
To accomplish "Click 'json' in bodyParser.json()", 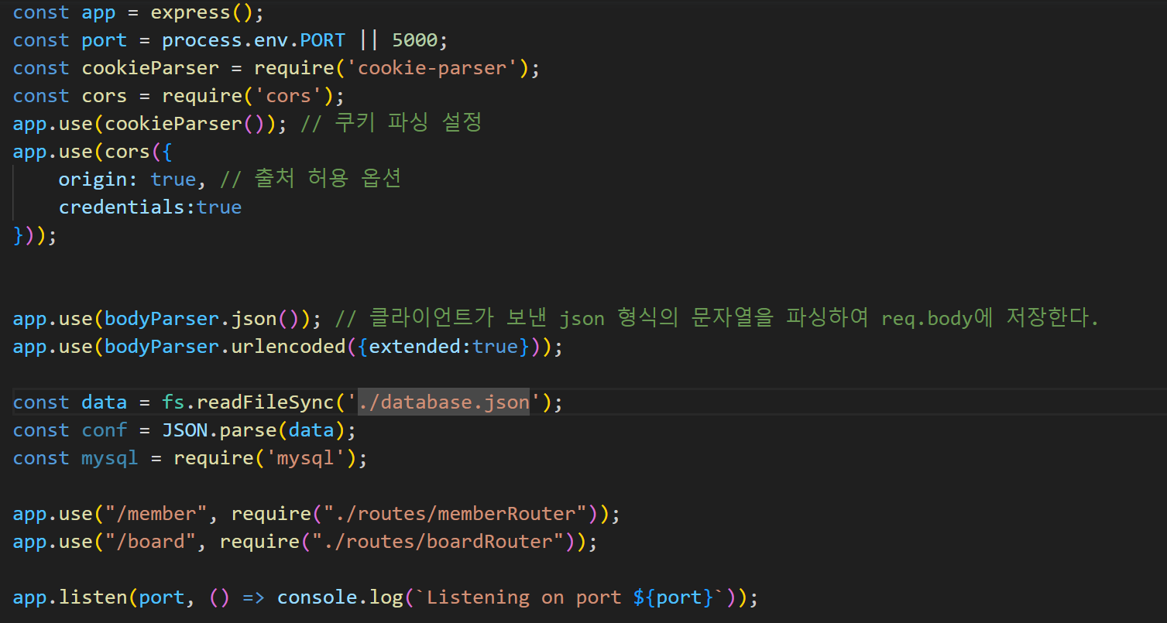I will coord(254,319).
